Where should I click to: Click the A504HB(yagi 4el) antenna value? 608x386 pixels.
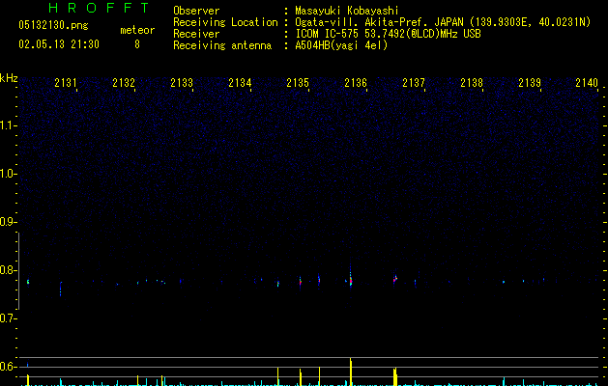(x=341, y=45)
